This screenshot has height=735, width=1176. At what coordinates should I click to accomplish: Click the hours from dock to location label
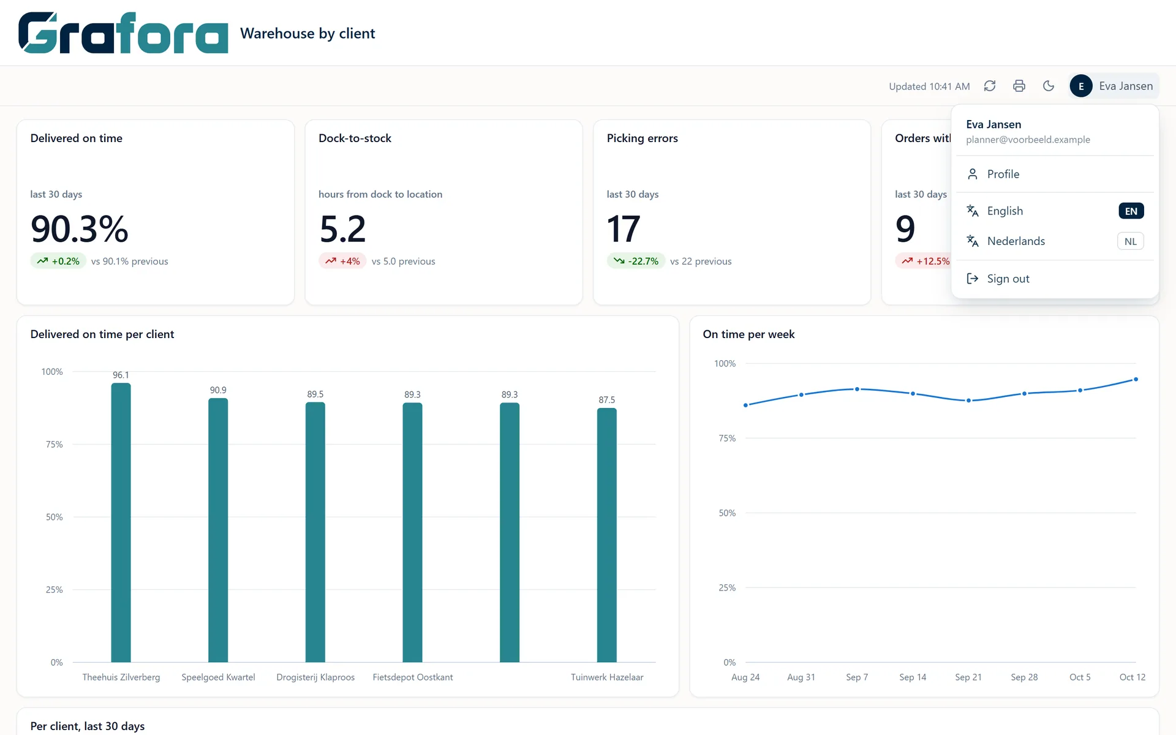point(380,194)
